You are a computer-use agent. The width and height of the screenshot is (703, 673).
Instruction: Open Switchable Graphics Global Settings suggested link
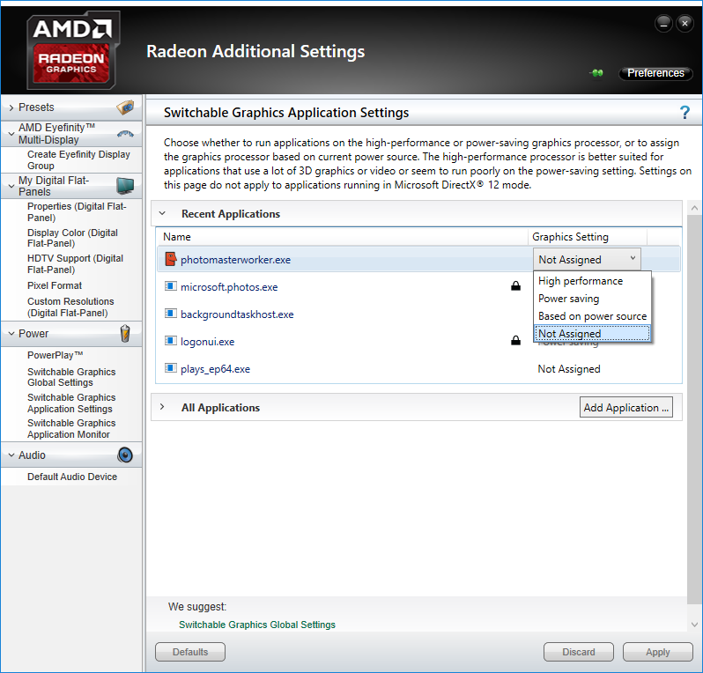257,625
